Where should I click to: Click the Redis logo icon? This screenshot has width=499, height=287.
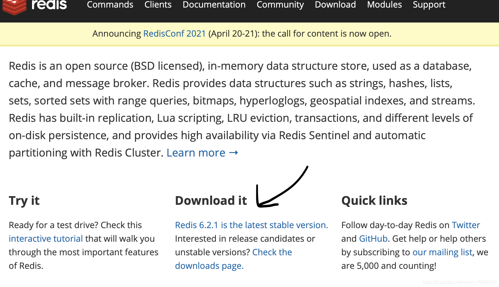point(14,7)
